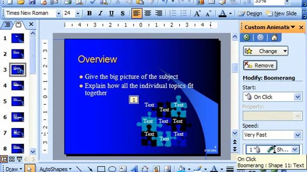Image resolution: width=307 pixels, height=172 pixels.
Task: Switch to Slide Sorter View
Action: coord(12,159)
